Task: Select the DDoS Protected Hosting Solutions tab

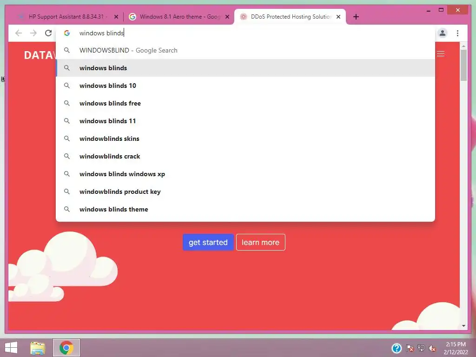Action: point(290,17)
